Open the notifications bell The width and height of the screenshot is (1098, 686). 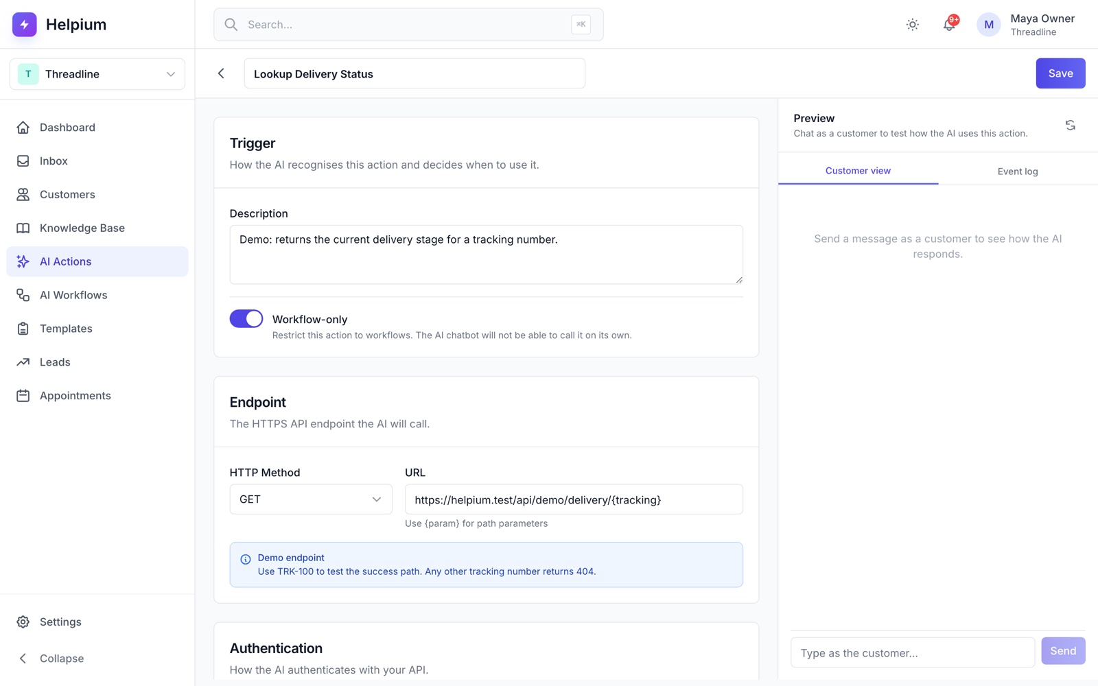pos(949,25)
